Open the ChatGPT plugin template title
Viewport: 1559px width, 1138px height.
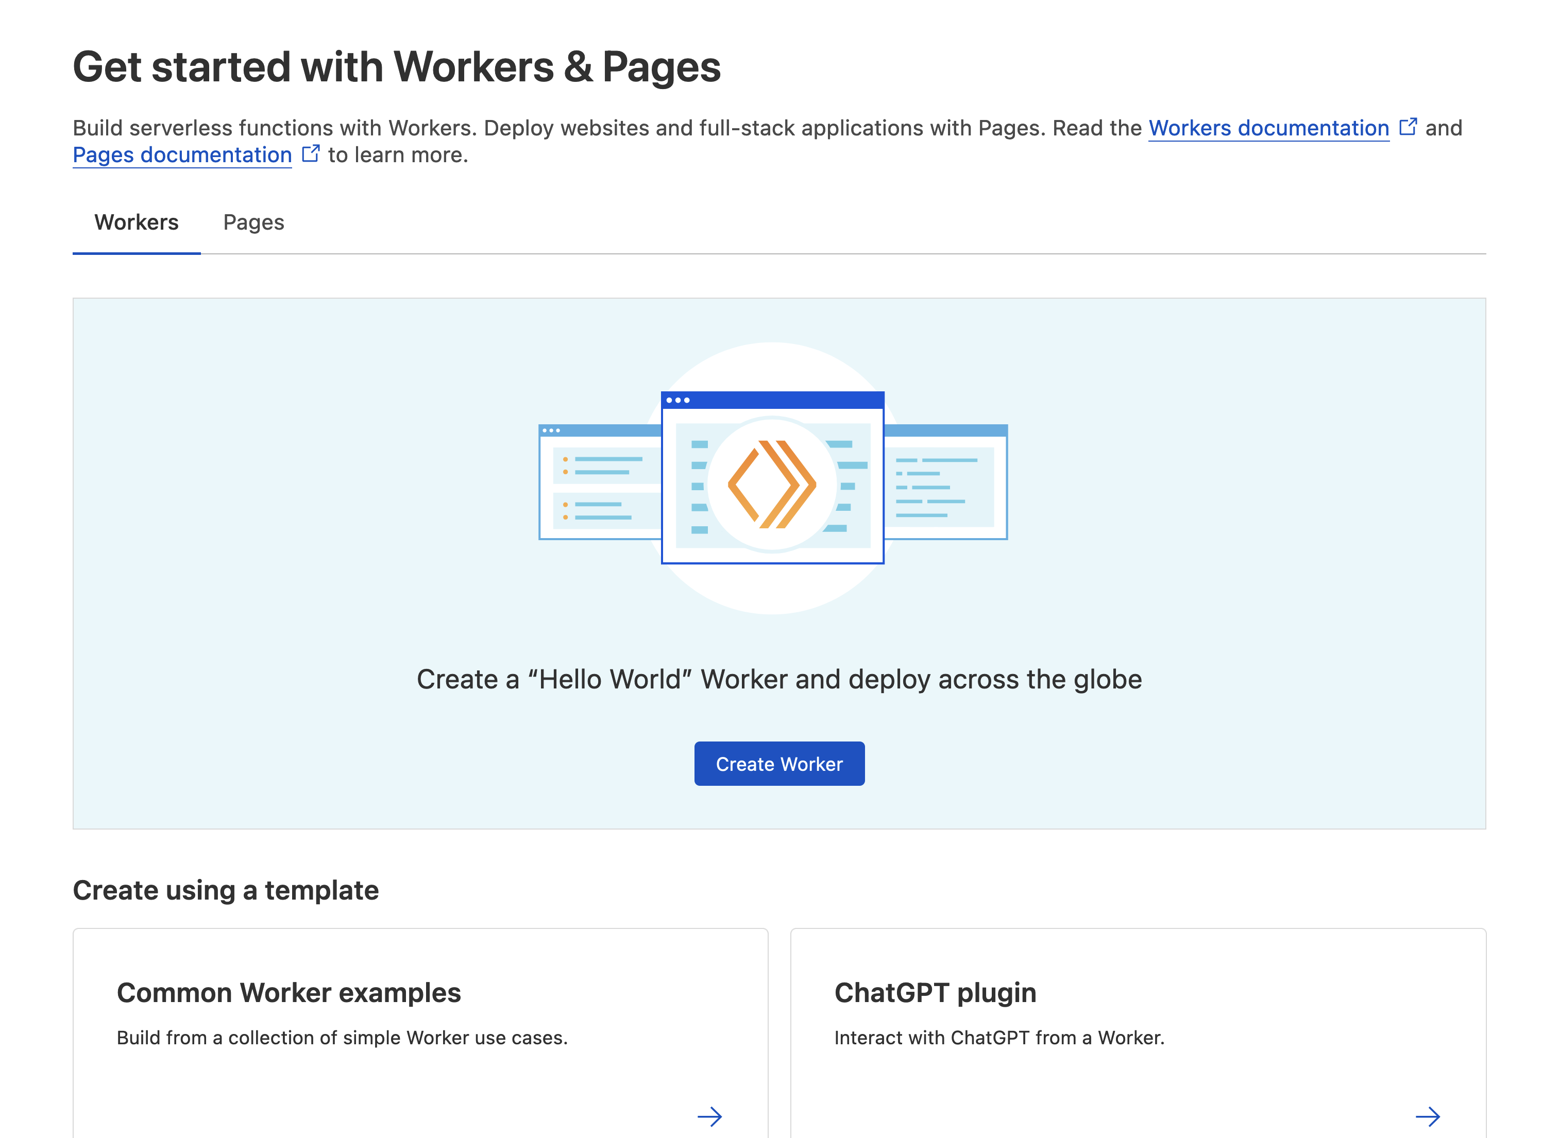pyautogui.click(x=935, y=993)
